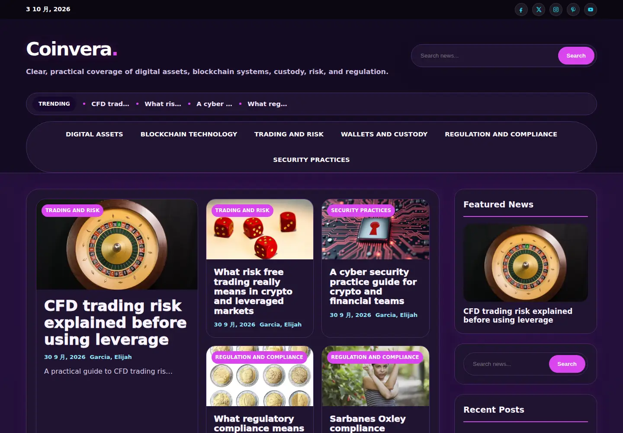This screenshot has height=433, width=623.
Task: Click Regulation tag on Sarbanes Oxley article
Action: click(x=375, y=357)
